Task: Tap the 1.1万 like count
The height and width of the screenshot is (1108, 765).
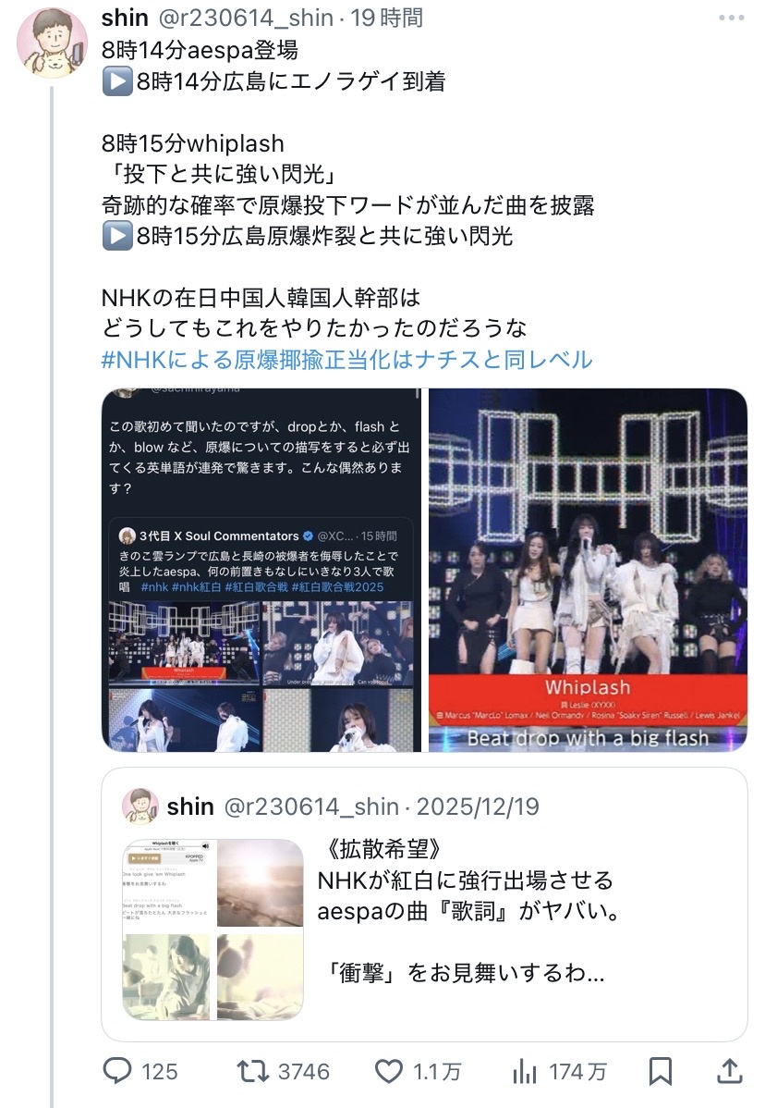Action: tap(437, 1071)
